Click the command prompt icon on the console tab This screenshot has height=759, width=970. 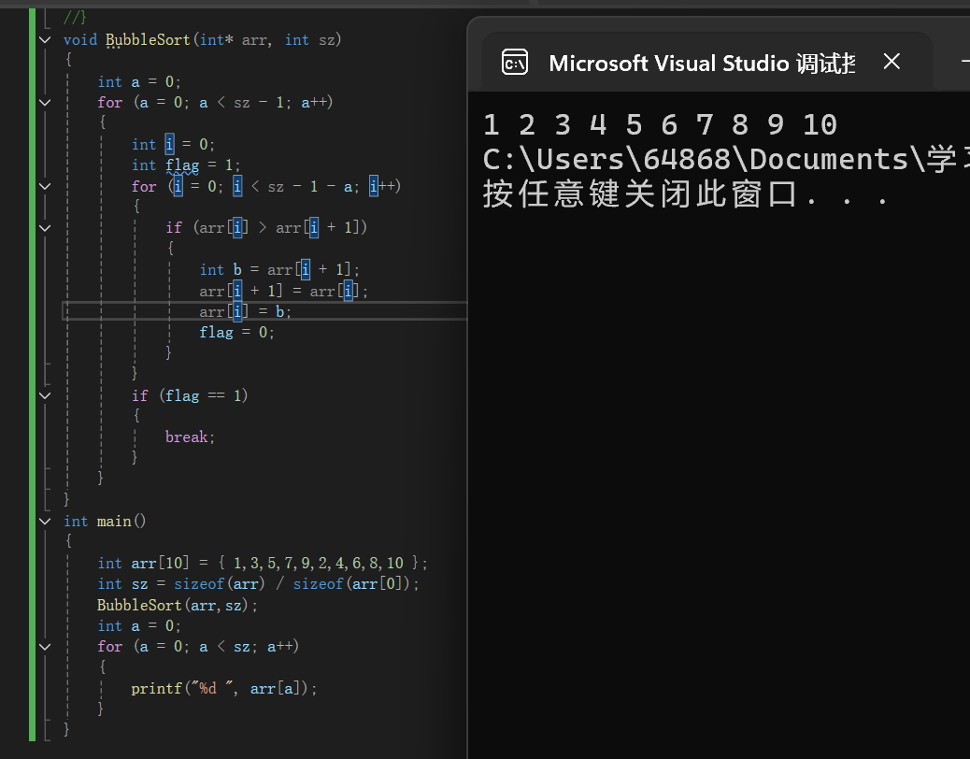[515, 62]
